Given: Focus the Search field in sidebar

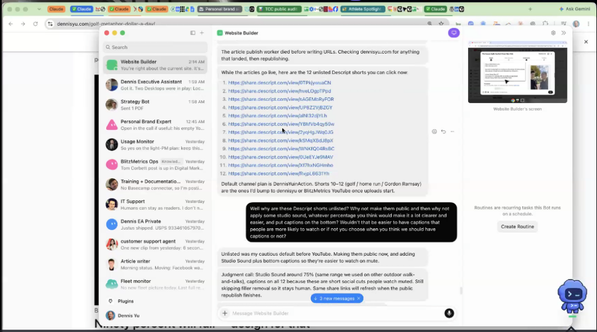Looking at the screenshot, I should [155, 47].
